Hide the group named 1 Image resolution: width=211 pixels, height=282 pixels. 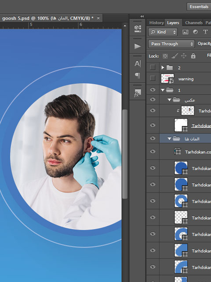pyautogui.click(x=153, y=89)
